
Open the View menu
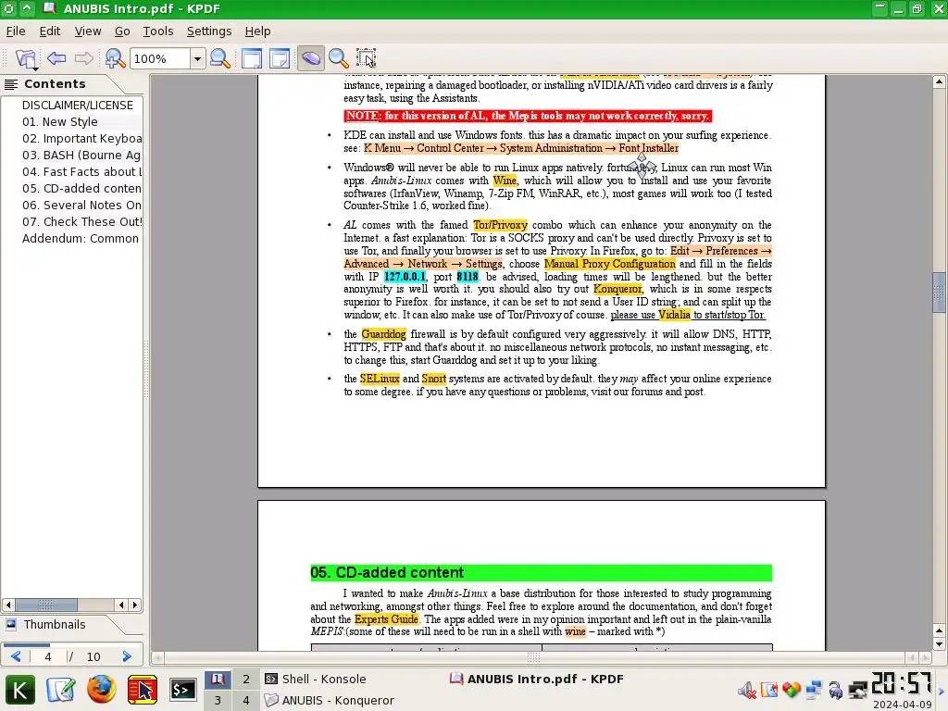click(x=88, y=31)
